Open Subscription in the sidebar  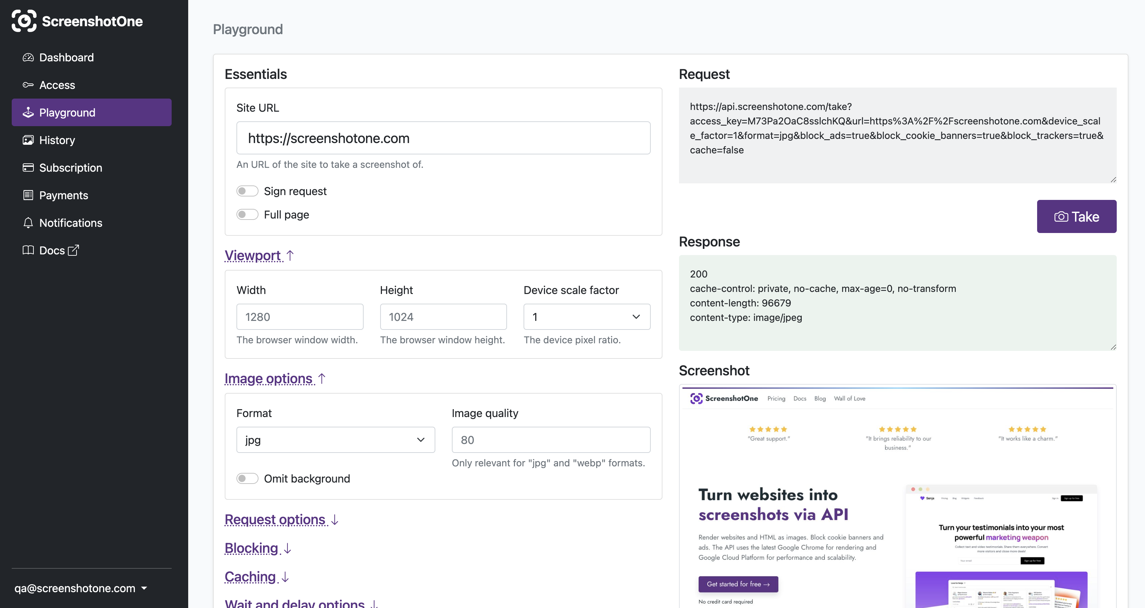pyautogui.click(x=92, y=168)
